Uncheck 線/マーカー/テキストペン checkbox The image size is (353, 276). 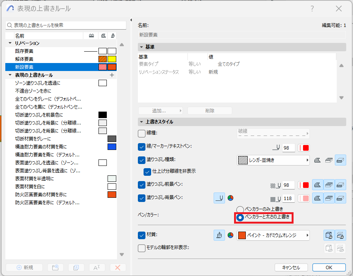pyautogui.click(x=141, y=147)
